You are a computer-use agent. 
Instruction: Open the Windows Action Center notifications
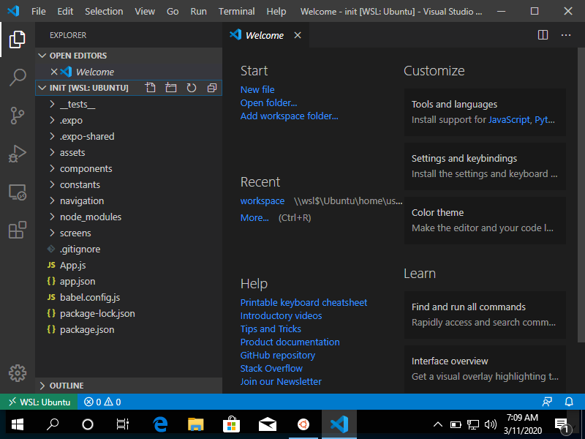coord(562,425)
